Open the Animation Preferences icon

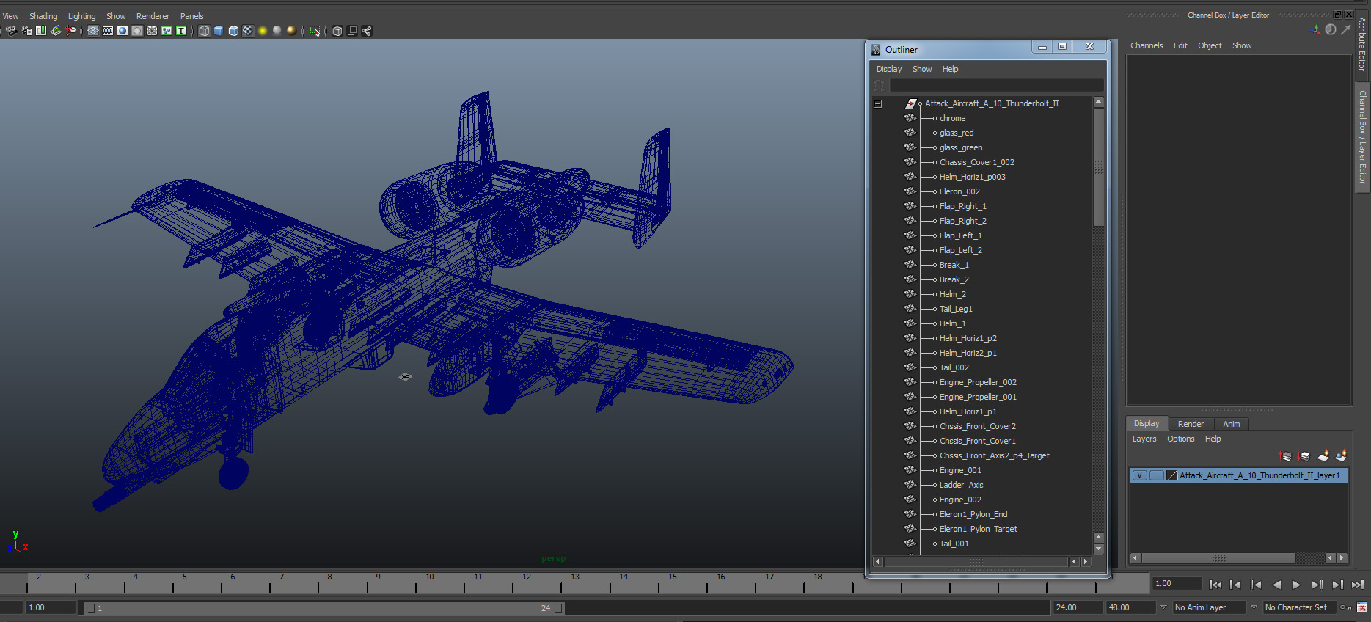1362,607
